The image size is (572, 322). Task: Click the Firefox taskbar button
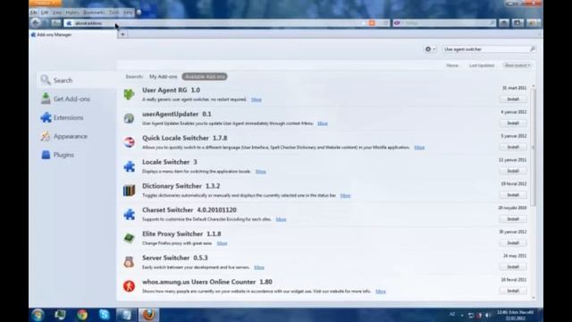click(148, 315)
